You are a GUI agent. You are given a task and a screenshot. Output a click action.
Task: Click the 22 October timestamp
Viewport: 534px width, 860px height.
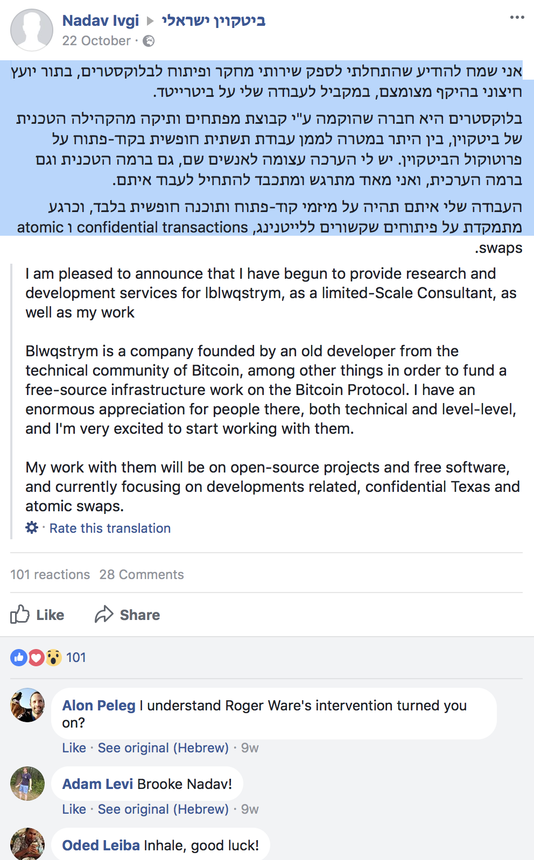pos(96,41)
